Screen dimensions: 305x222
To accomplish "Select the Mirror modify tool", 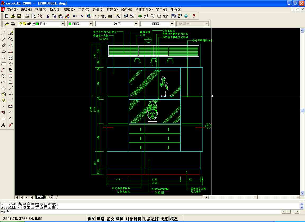I will coord(11,46).
